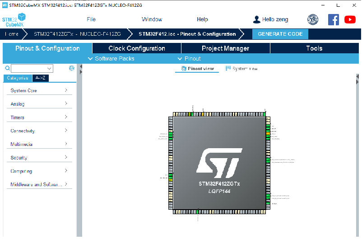Viewport: 362px width, 239px height.
Task: Click the LQFP144 package label on chip
Action: pyautogui.click(x=219, y=191)
